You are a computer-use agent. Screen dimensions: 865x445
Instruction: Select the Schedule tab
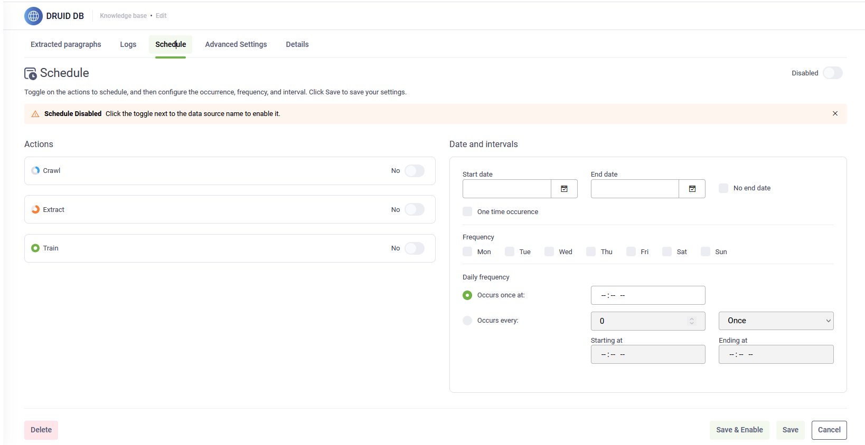click(171, 44)
